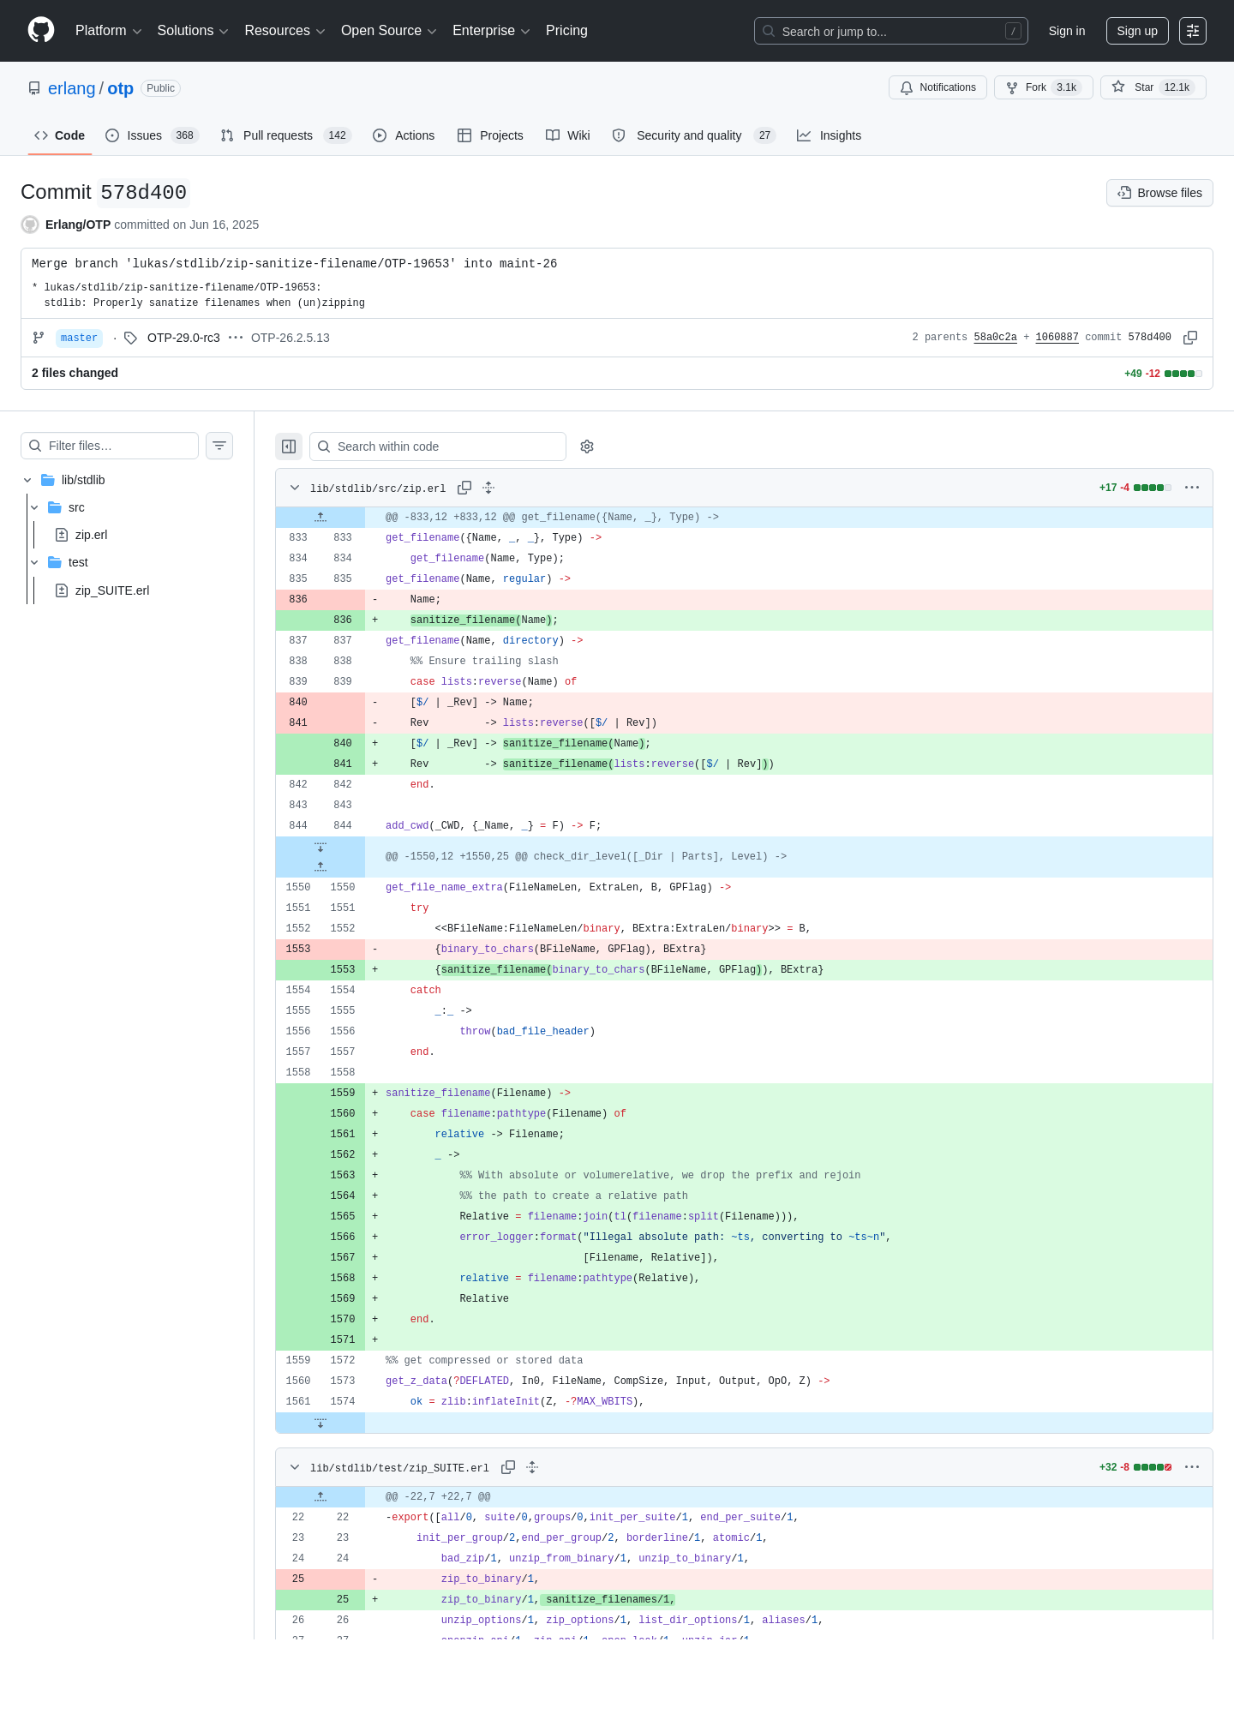Collapse the test folder in tree
Image resolution: width=1234 pixels, height=1714 pixels.
click(34, 562)
